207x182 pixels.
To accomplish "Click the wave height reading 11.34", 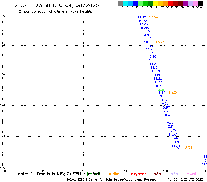I will (154, 64).
